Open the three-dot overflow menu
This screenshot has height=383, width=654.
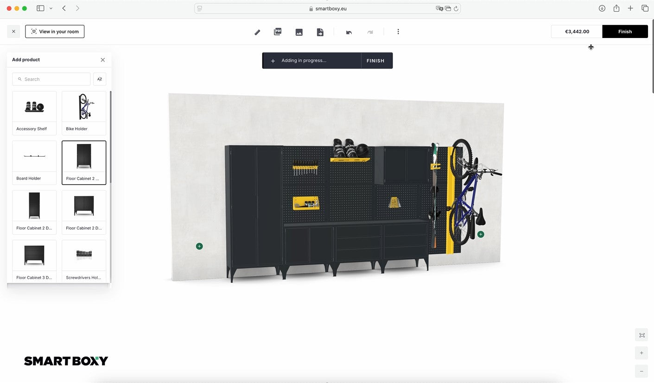398,32
